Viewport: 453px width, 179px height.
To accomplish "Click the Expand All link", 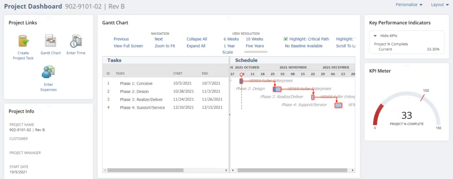I will [196, 46].
